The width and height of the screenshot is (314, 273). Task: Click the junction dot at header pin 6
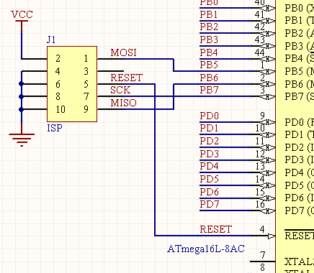click(x=22, y=84)
